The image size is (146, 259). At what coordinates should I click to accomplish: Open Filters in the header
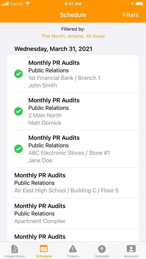click(131, 15)
